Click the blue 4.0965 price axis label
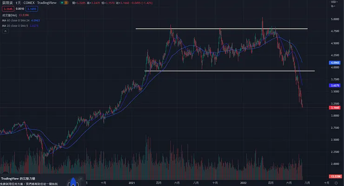The height and width of the screenshot is (186, 344). (335, 63)
